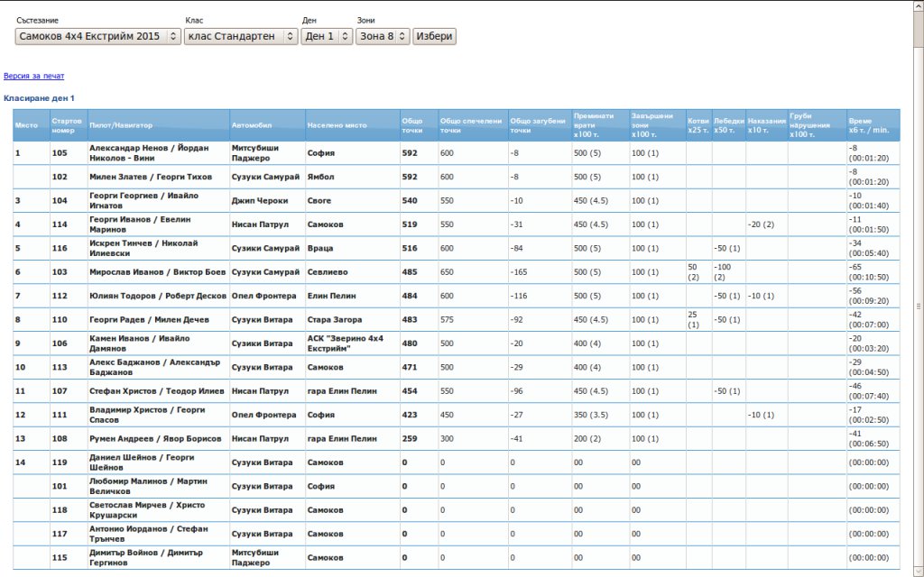Click the Място column header

27,125
